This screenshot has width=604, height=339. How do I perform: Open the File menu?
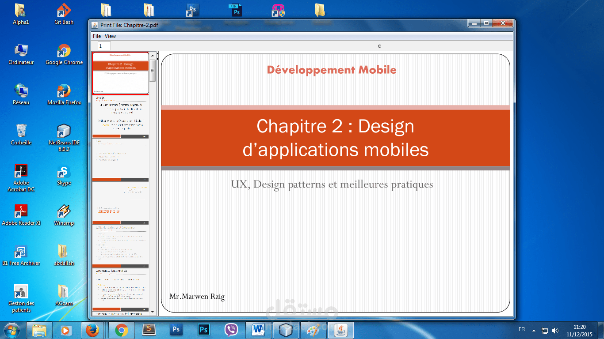(97, 36)
